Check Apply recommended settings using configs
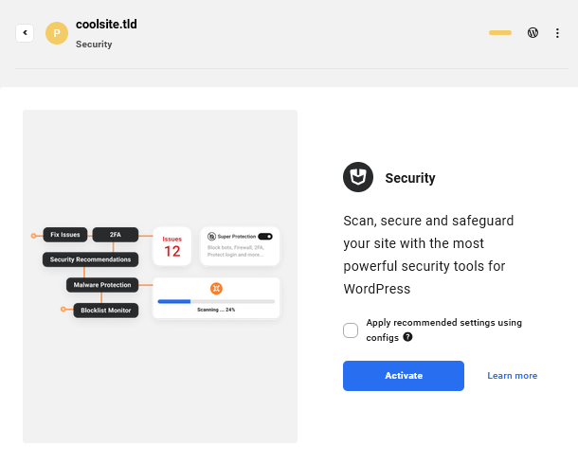The image size is (578, 463). pos(351,330)
